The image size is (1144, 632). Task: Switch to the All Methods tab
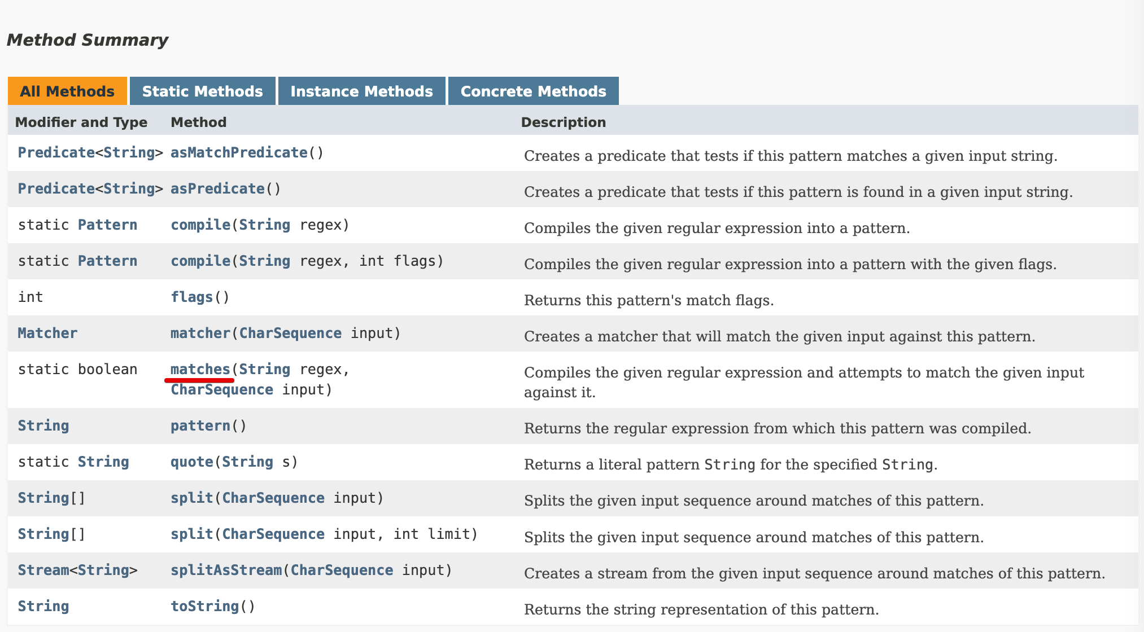coord(67,91)
